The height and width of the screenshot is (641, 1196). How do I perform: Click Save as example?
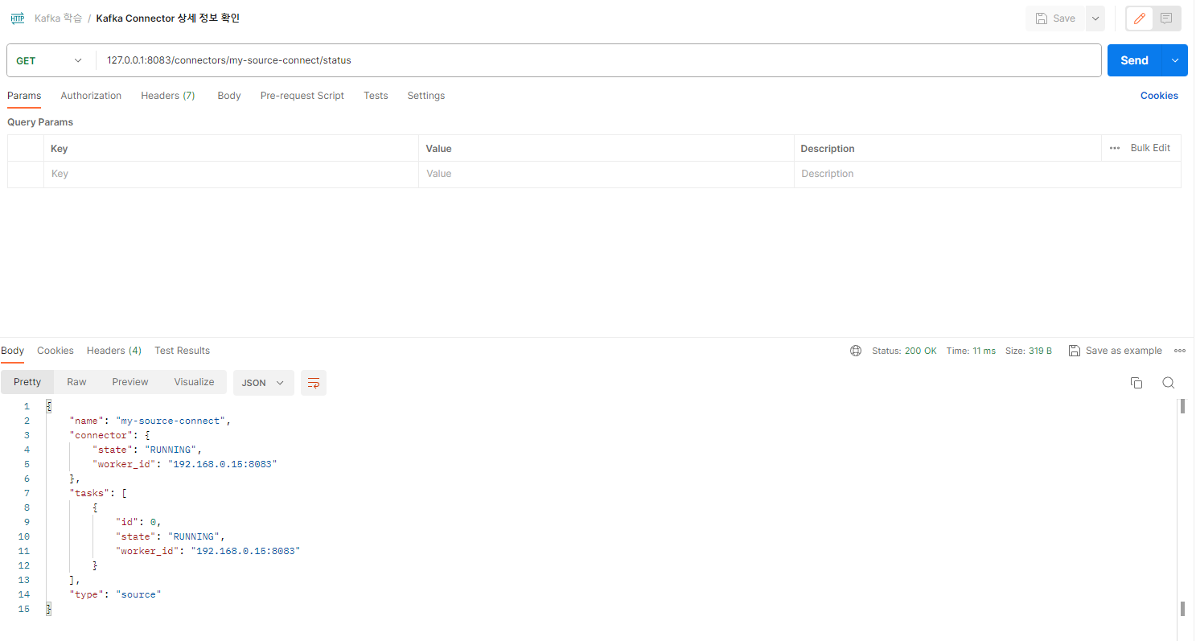coord(1115,351)
